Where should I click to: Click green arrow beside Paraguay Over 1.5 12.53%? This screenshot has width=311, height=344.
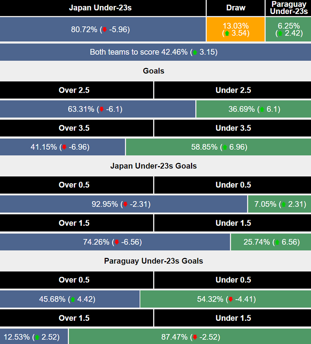(x=37, y=337)
